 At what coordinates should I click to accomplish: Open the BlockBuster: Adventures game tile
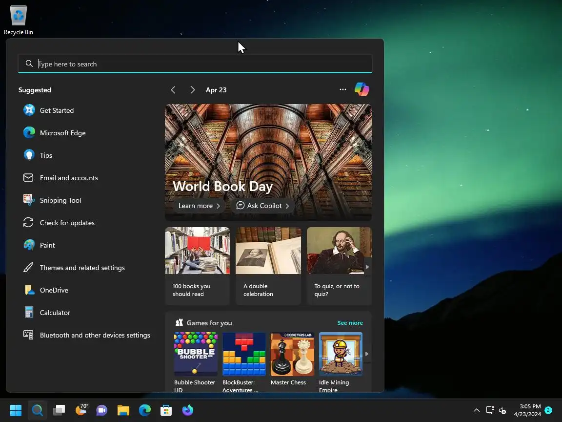244,362
